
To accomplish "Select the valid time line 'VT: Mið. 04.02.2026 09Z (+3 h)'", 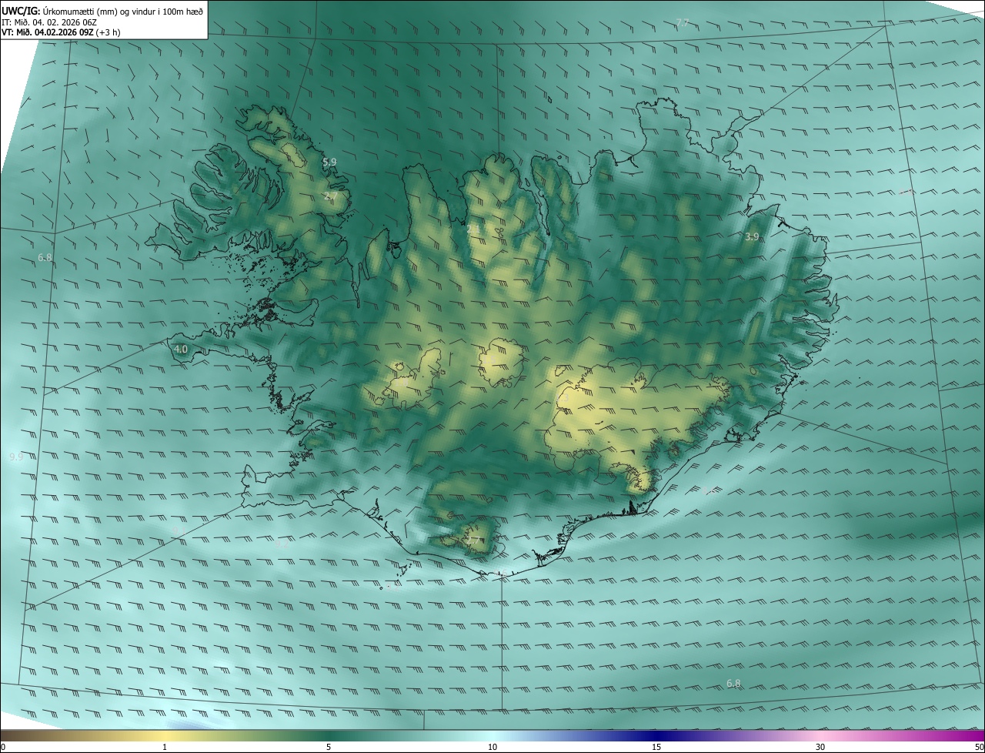I will click(x=61, y=32).
